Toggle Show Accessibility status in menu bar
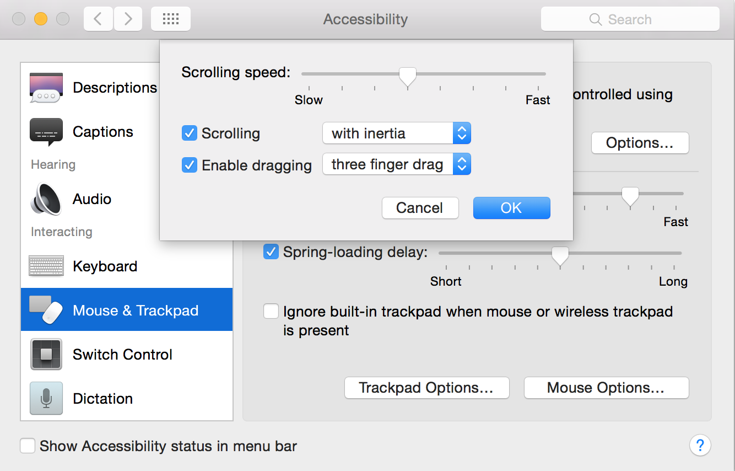The width and height of the screenshot is (735, 471). click(x=28, y=446)
